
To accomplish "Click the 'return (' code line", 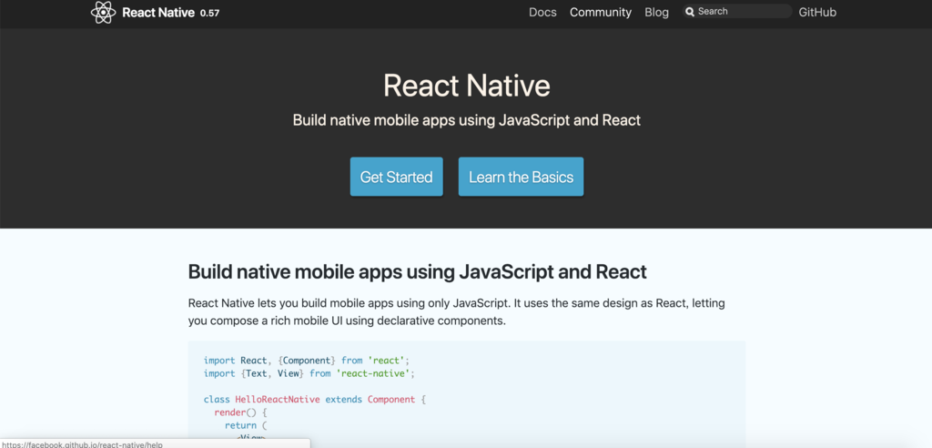I will click(x=246, y=426).
